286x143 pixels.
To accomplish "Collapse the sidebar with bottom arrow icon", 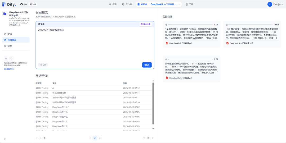I will coord(5,139).
